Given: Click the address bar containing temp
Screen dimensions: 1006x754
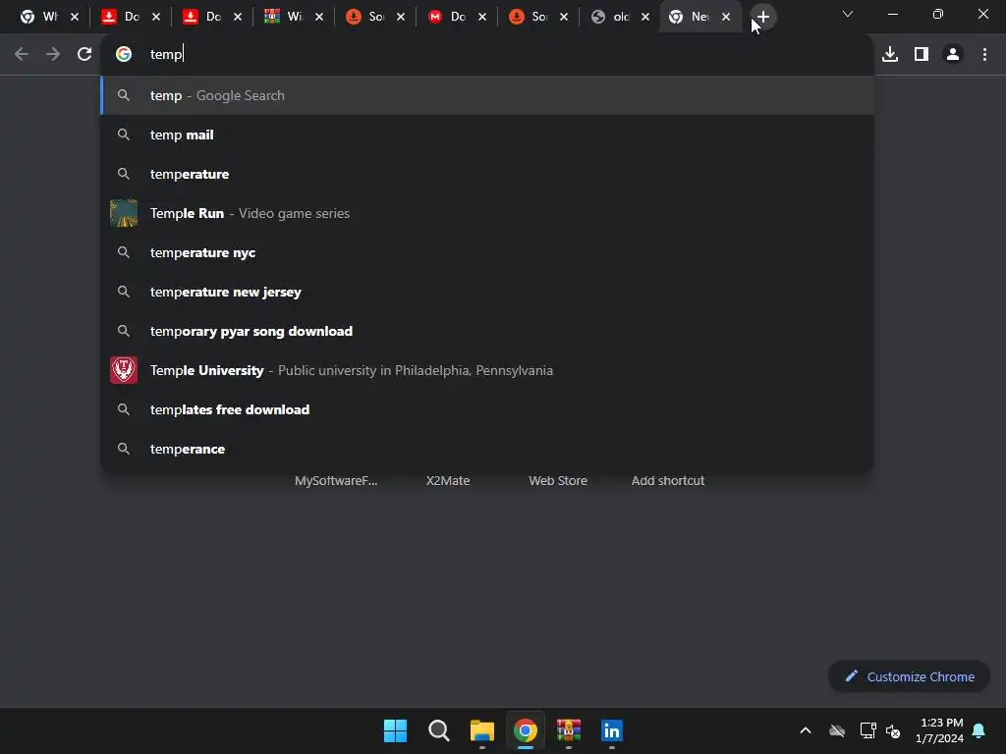Looking at the screenshot, I should click(x=487, y=55).
